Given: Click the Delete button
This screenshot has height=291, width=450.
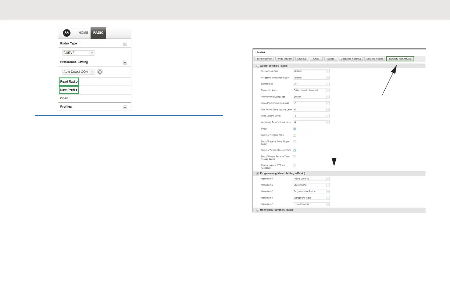Looking at the screenshot, I should (x=331, y=59).
